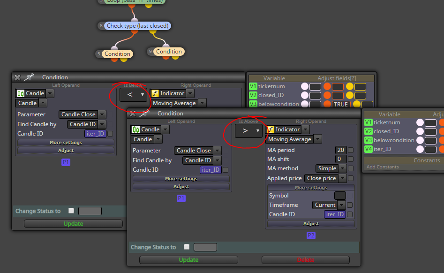The width and height of the screenshot is (444, 273).
Task: Click Adjust button under right operand settings
Action: (311, 223)
